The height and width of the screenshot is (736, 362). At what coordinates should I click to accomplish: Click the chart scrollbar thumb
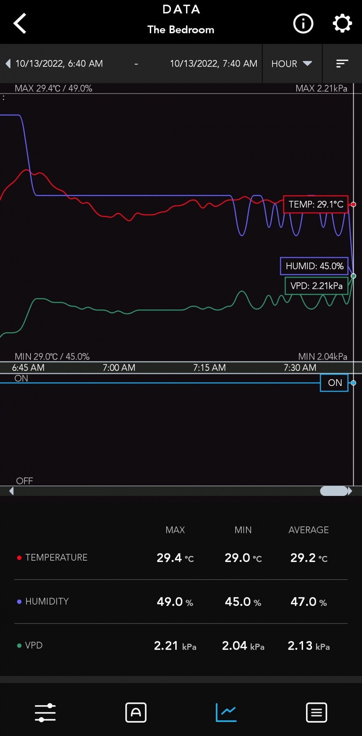334,491
